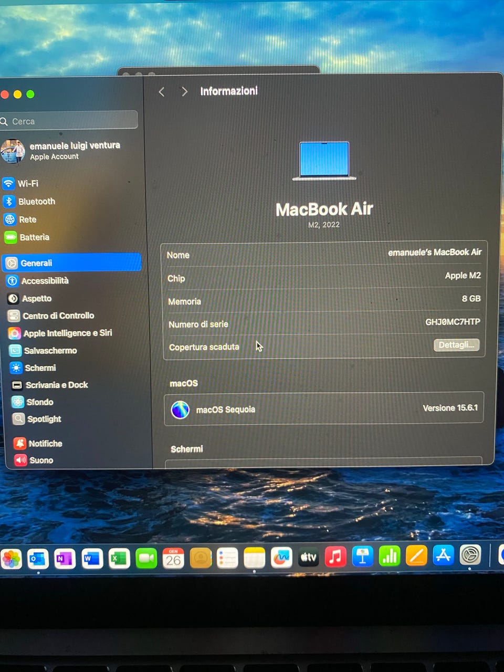Go back with the left chevron

pyautogui.click(x=162, y=92)
